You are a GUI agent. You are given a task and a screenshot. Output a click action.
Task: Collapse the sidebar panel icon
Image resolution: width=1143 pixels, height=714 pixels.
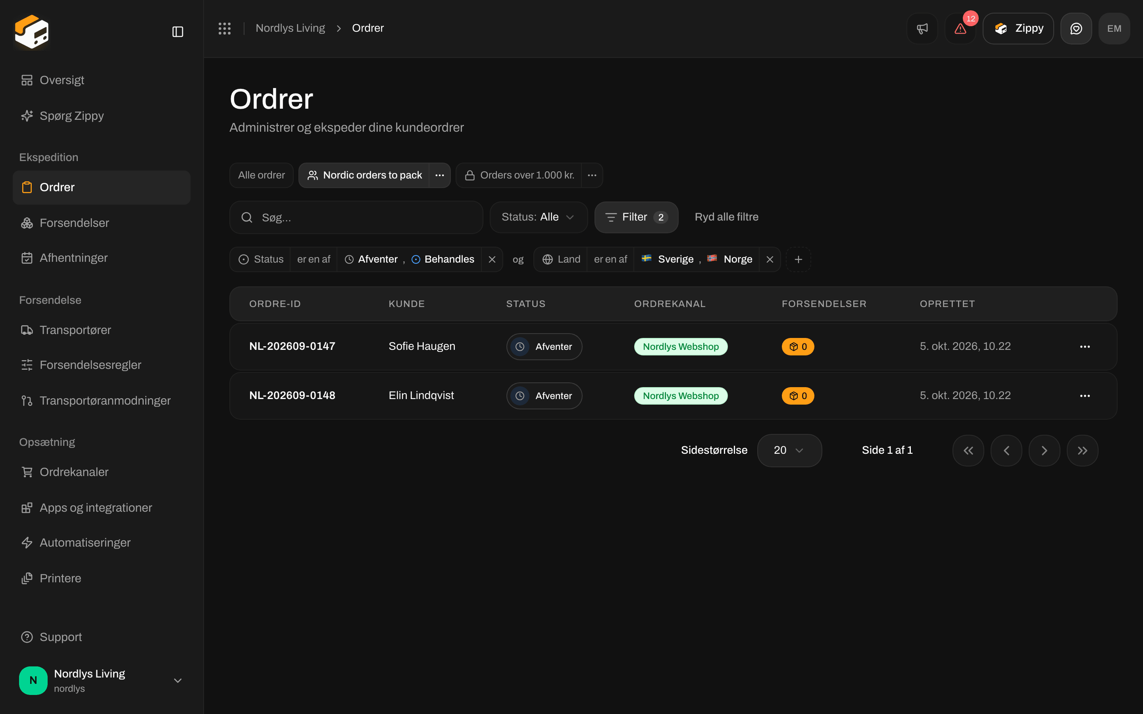coord(177,32)
